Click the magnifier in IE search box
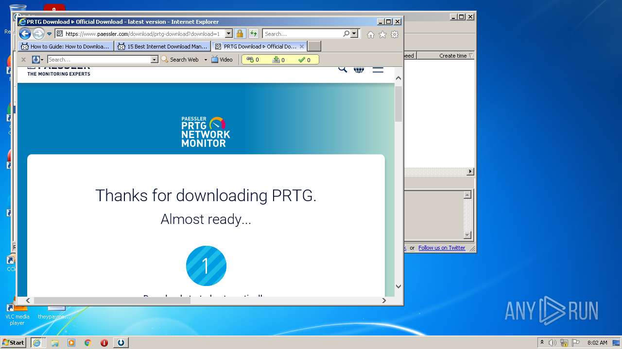 pos(346,34)
